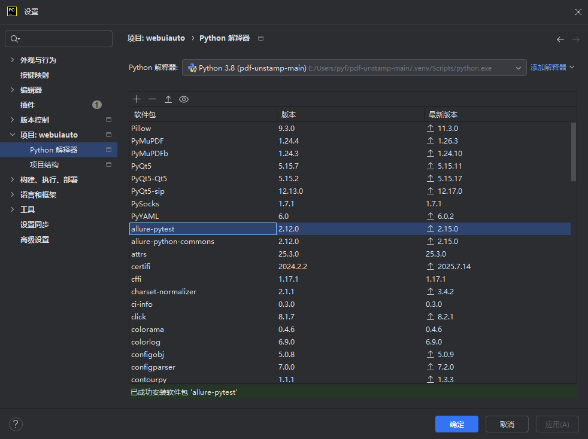The image size is (588, 439).
Task: Expand the 语言和框架 section
Action: tap(13, 195)
